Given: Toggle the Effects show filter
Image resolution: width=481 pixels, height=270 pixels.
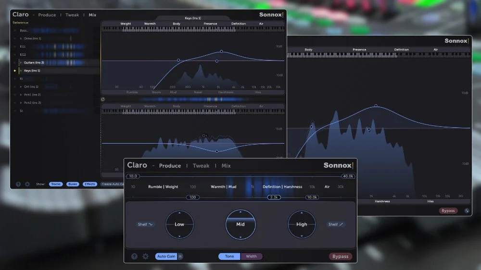Looking at the screenshot, I should pyautogui.click(x=90, y=184).
